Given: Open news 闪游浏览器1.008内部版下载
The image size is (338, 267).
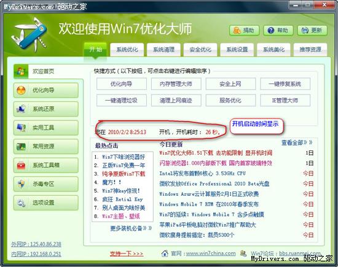Looking at the screenshot, I should tap(216, 163).
